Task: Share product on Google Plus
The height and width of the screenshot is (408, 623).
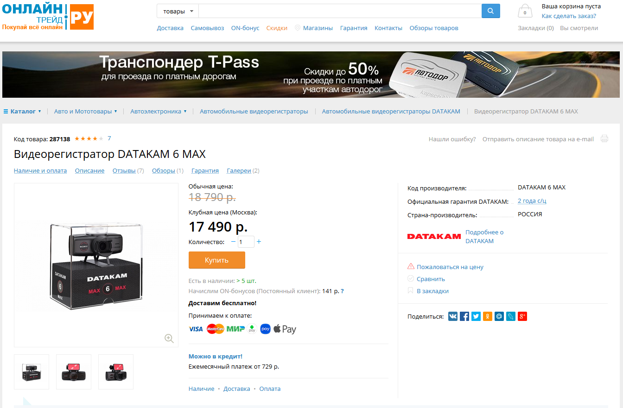Action: (x=522, y=316)
